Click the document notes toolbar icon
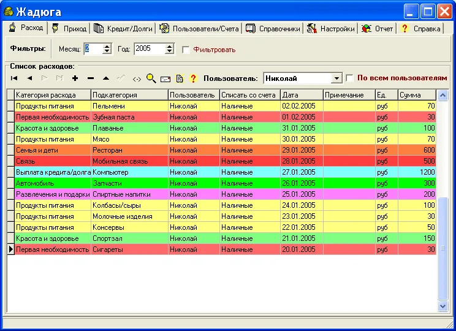456x331 pixels. click(180, 78)
